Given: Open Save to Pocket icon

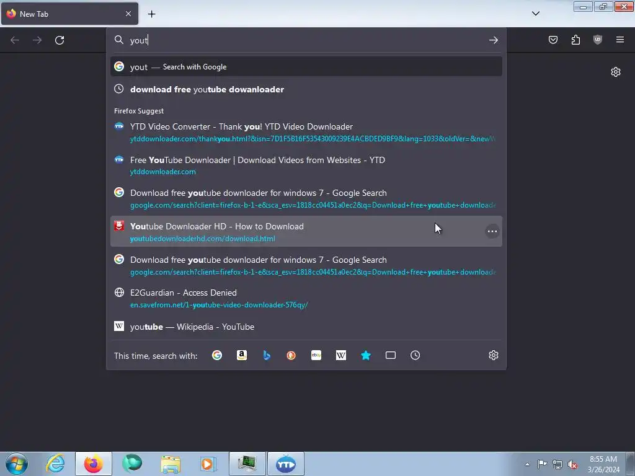Looking at the screenshot, I should coord(553,40).
